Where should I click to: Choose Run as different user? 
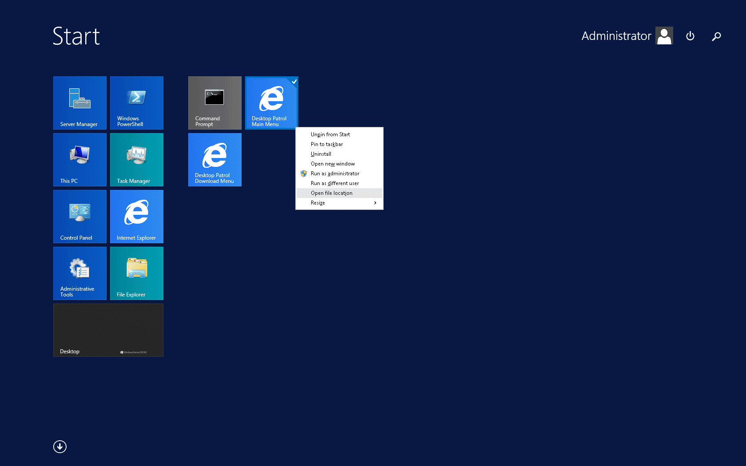339,183
